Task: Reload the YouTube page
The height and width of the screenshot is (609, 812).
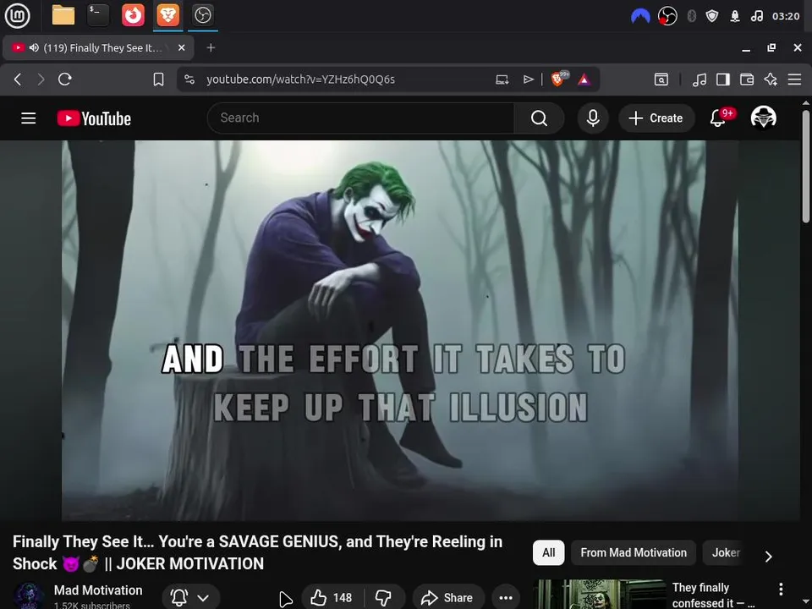Action: tap(65, 80)
